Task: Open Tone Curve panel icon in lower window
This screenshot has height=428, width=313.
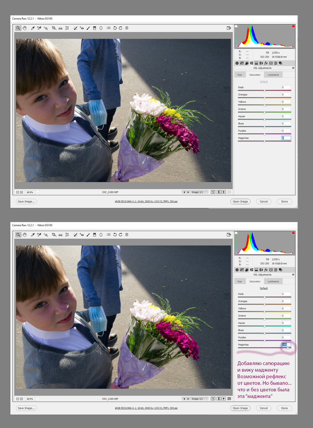Action: (242, 269)
